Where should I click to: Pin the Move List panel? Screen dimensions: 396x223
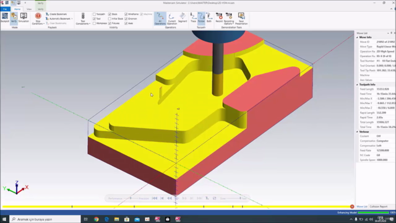tap(392, 33)
